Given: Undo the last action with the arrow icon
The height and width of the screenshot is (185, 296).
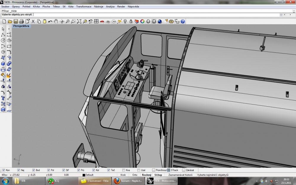Looking at the screenshot, I should tap(50, 21).
